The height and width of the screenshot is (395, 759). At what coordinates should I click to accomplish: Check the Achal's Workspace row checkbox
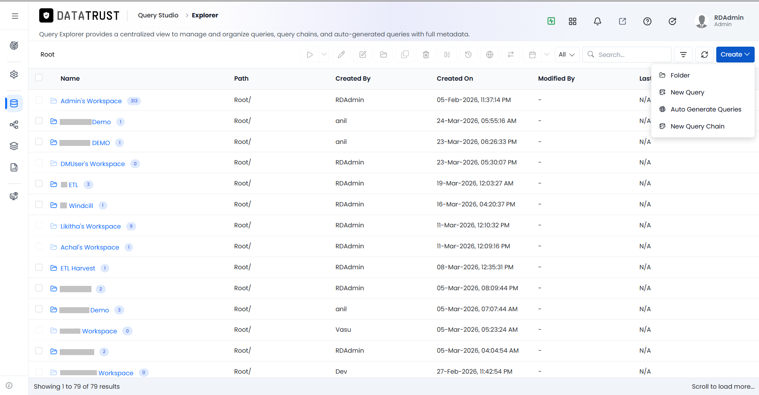pos(39,246)
